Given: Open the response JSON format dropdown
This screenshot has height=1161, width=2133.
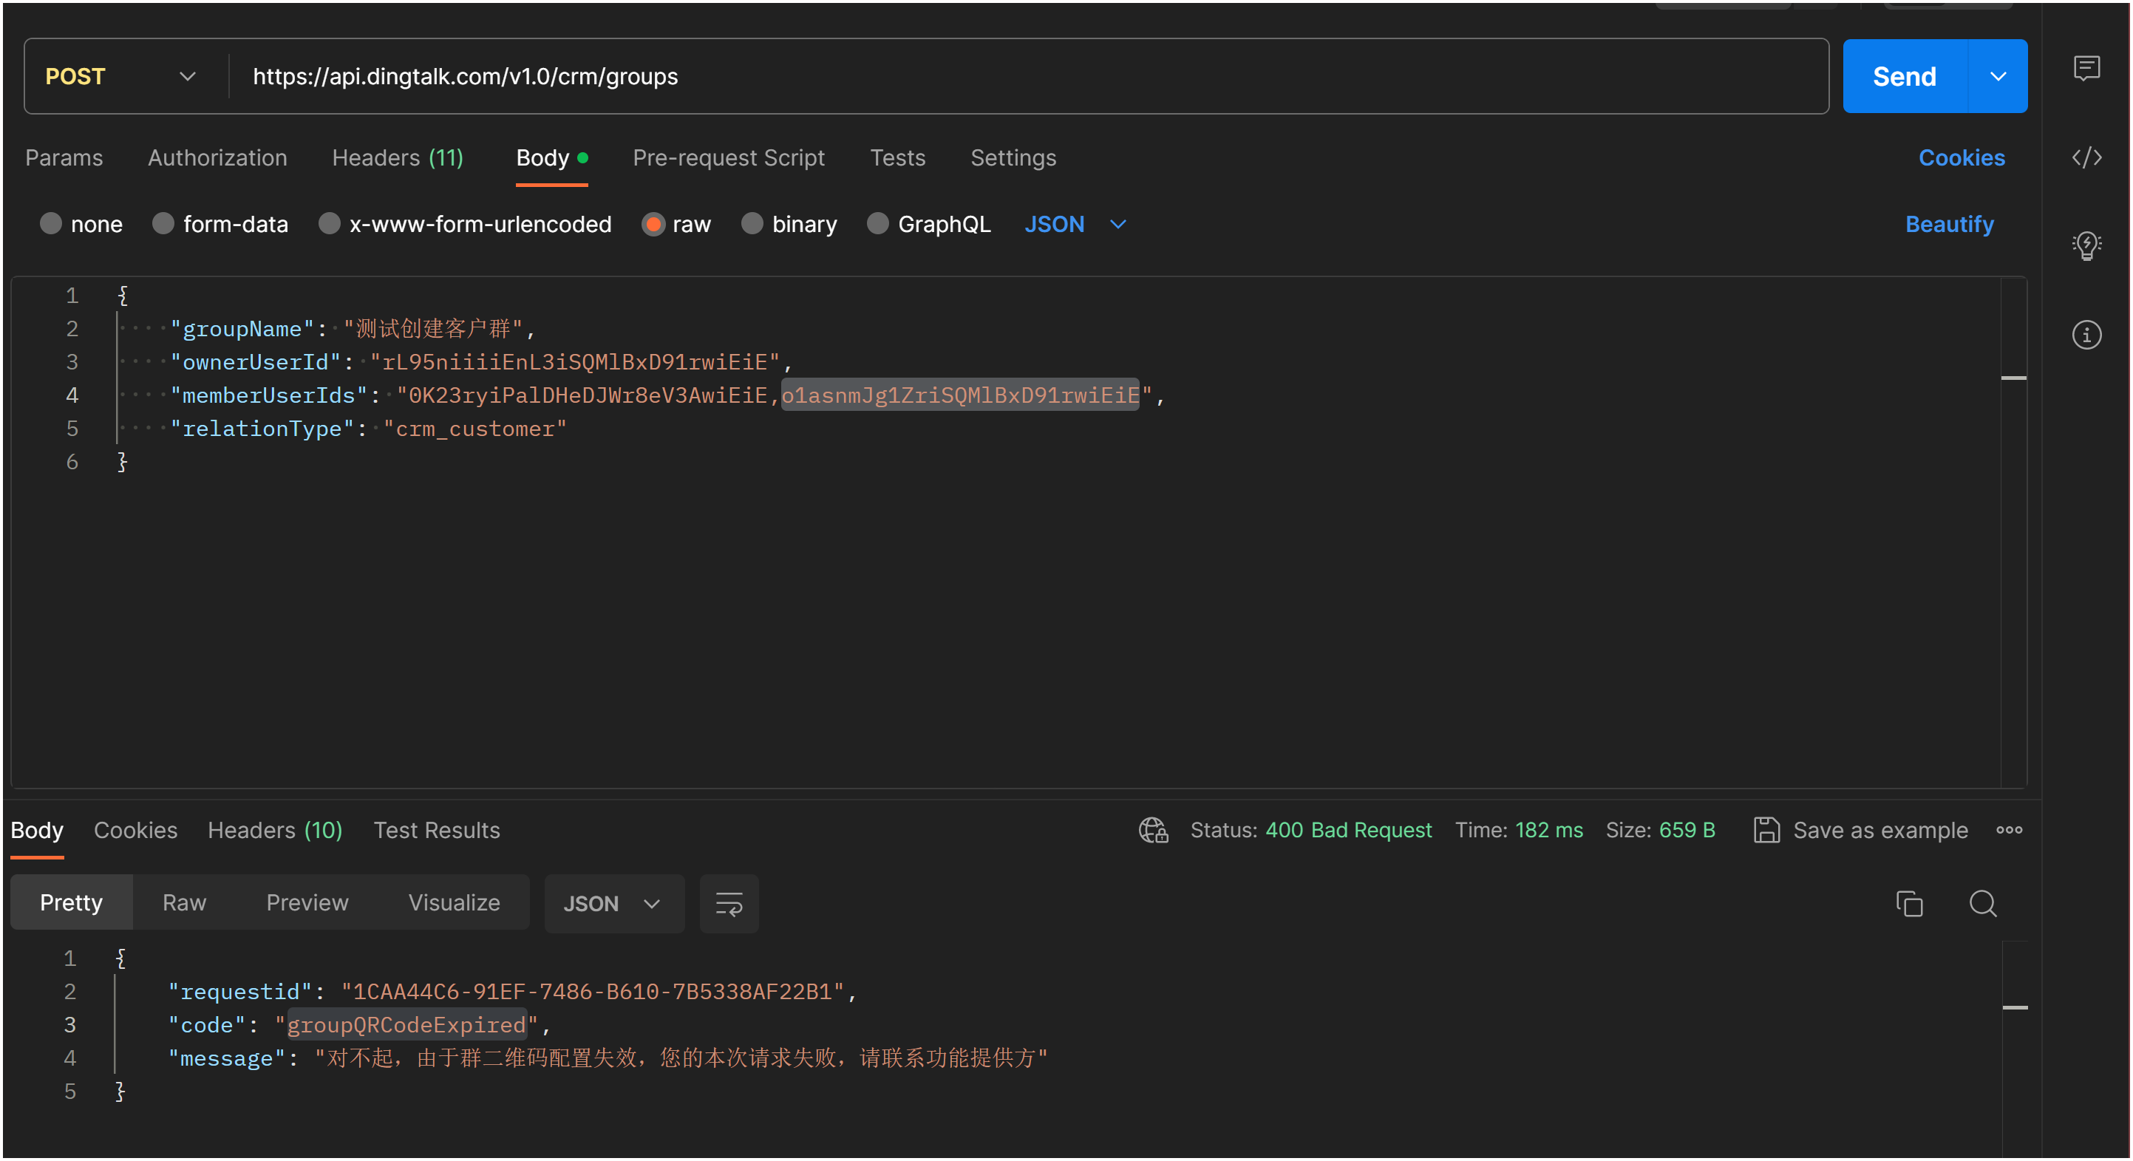Looking at the screenshot, I should (613, 904).
